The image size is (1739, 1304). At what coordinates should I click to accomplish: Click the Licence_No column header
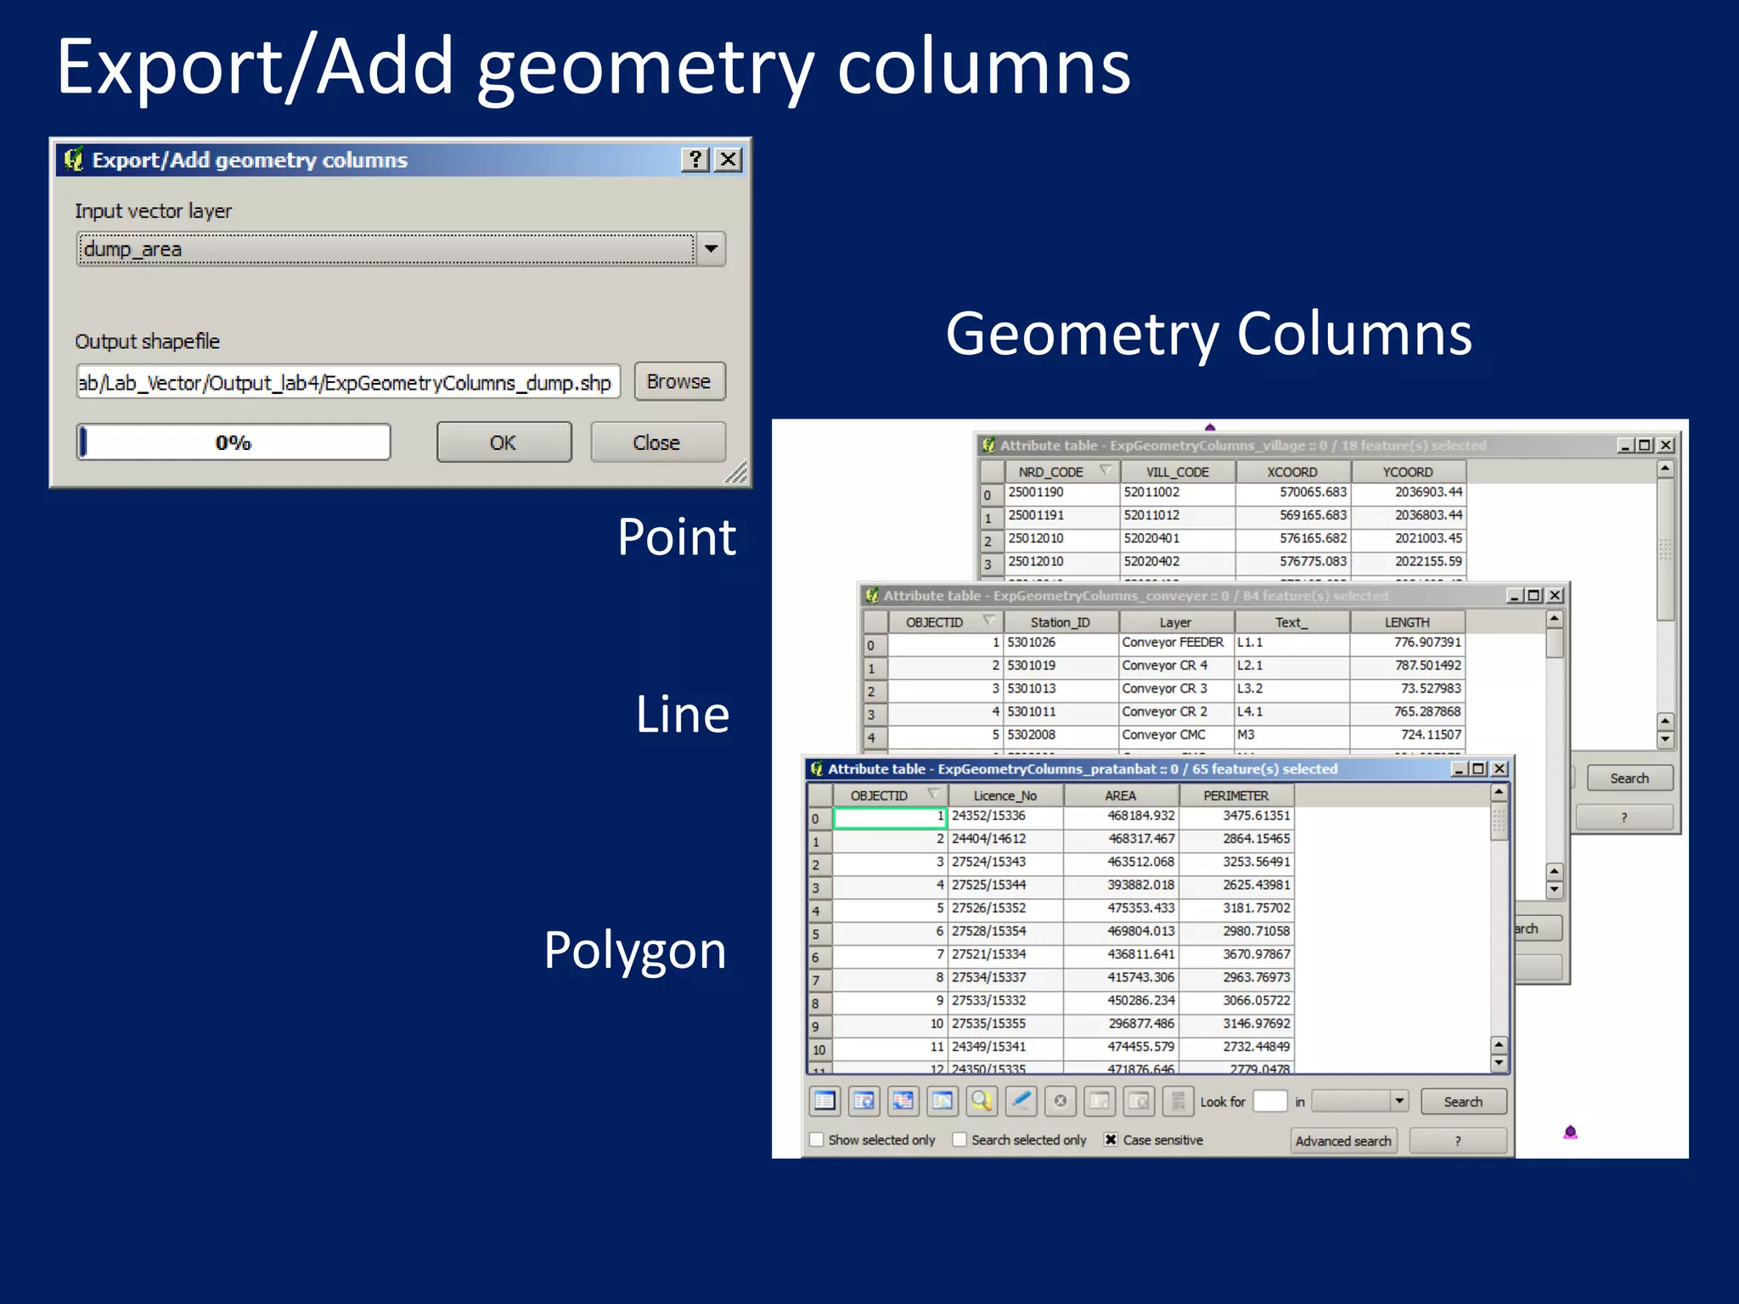(1005, 795)
